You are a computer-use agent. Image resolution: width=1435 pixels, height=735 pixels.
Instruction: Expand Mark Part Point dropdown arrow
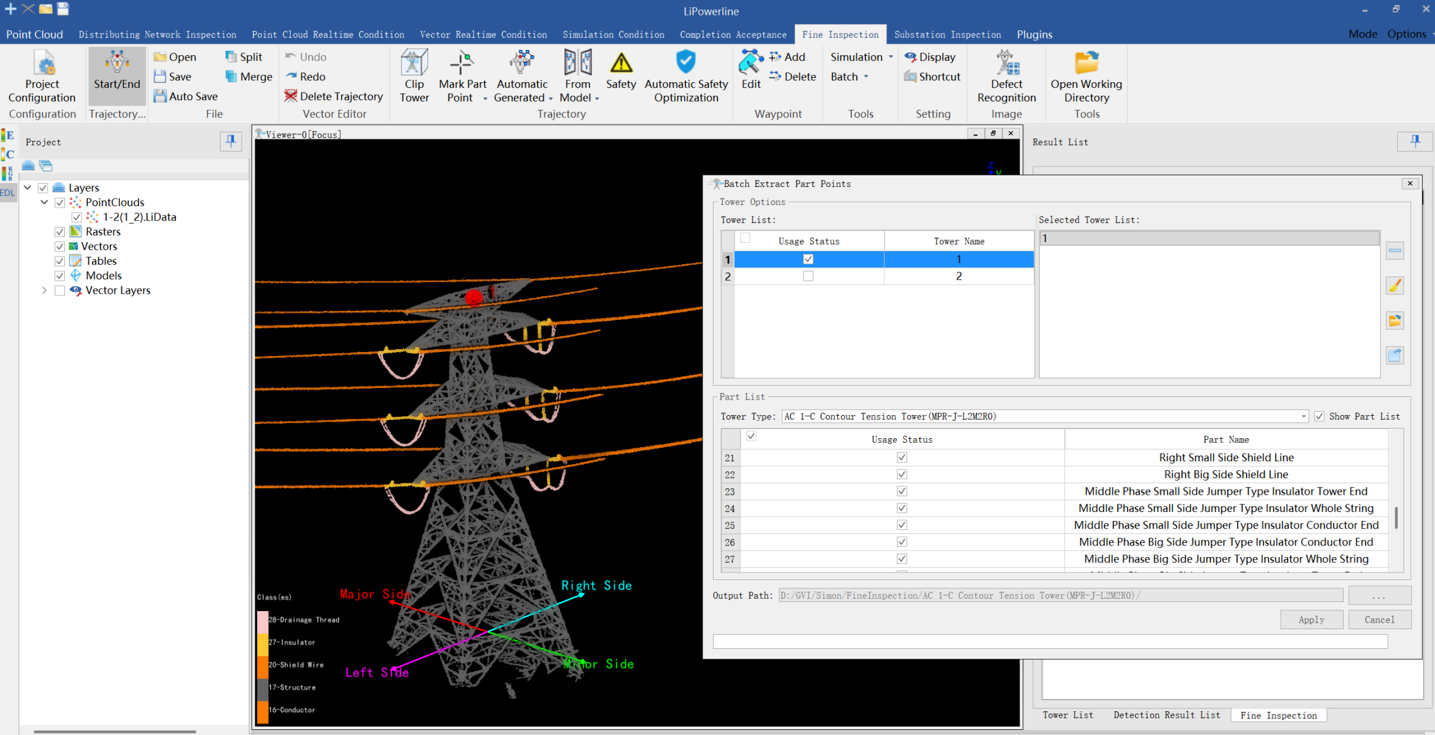(485, 98)
